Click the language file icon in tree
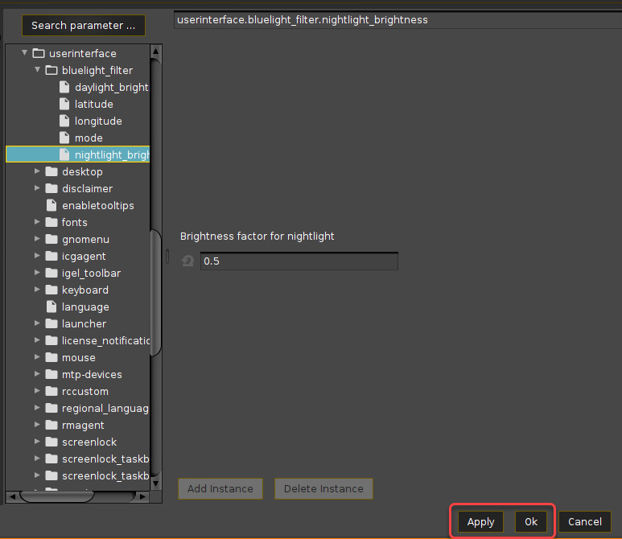The image size is (622, 539). point(53,307)
